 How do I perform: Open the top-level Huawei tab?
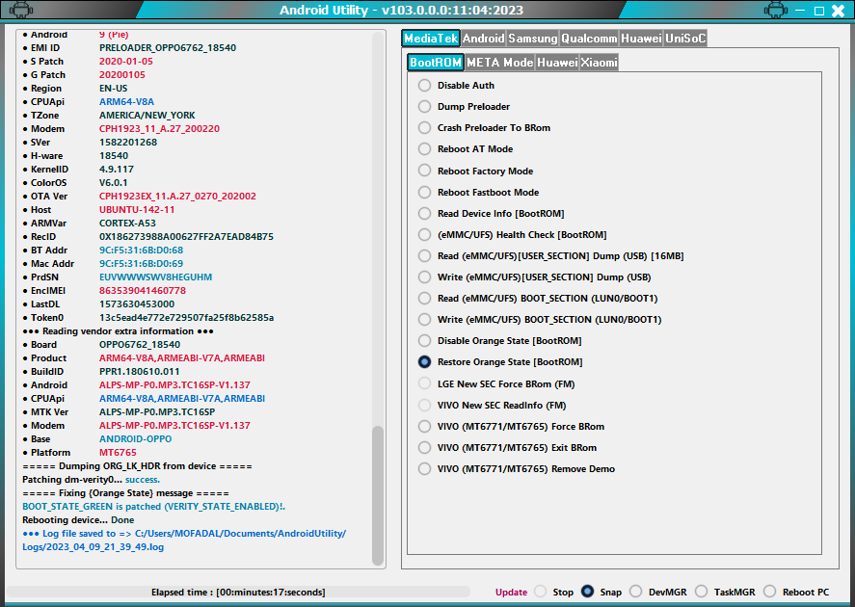point(641,39)
